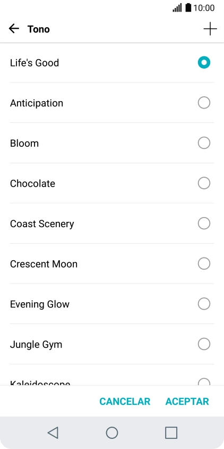The image size is (224, 449).
Task: Tap the CANCELAR button
Action: (125, 402)
